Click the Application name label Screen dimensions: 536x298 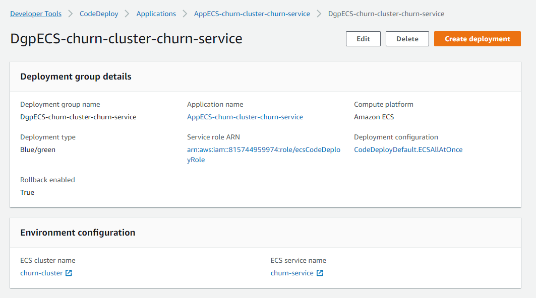(x=215, y=105)
